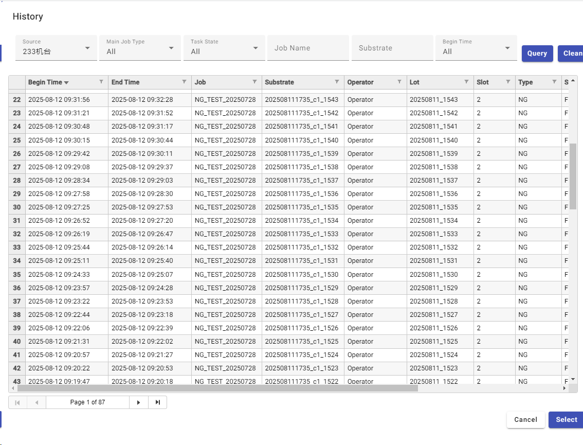
Task: Expand the Task State dropdown
Action: click(224, 48)
